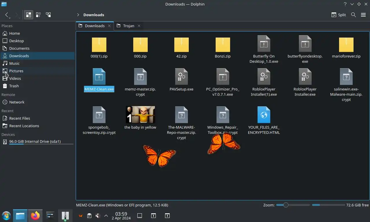Go back using the back arrow
The image size is (370, 222).
pyautogui.click(x=7, y=15)
